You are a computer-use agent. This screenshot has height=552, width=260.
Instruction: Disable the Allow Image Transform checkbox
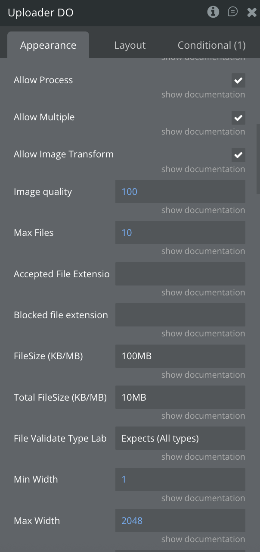pyautogui.click(x=238, y=154)
